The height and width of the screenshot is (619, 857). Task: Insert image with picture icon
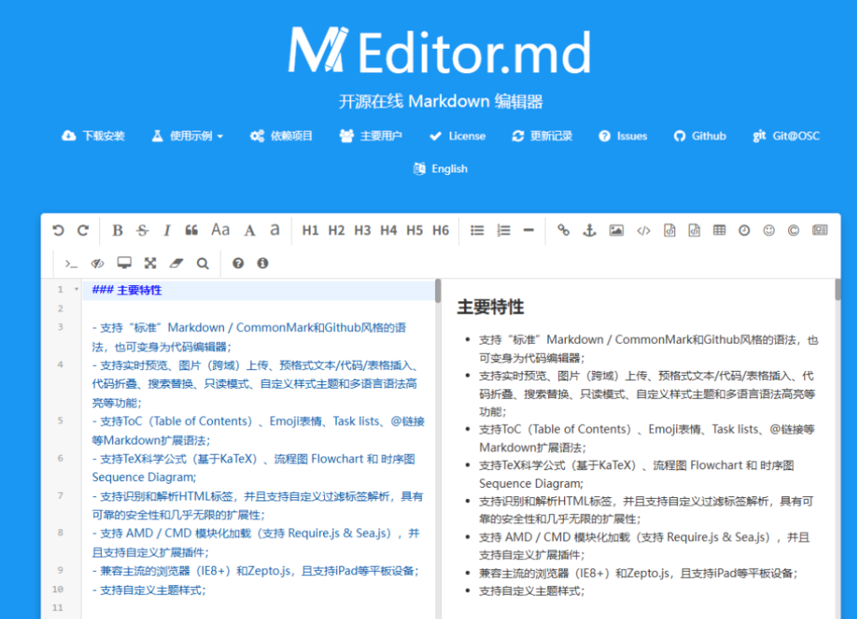pyautogui.click(x=616, y=230)
